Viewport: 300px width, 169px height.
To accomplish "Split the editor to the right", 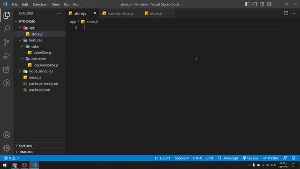I will point(286,13).
